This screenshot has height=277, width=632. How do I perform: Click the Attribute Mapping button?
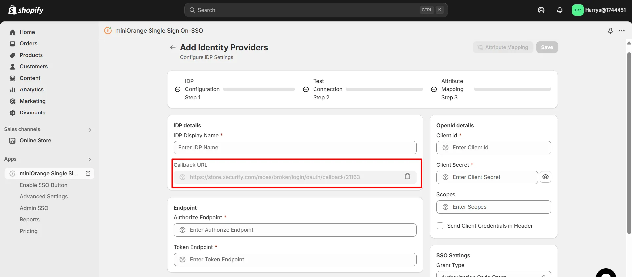[x=503, y=47]
